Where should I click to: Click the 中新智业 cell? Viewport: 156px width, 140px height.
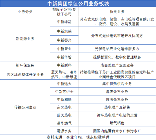click(64, 49)
